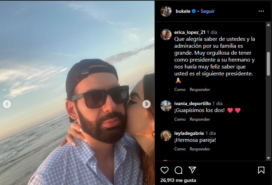Open bukele username link in header

pos(183,11)
